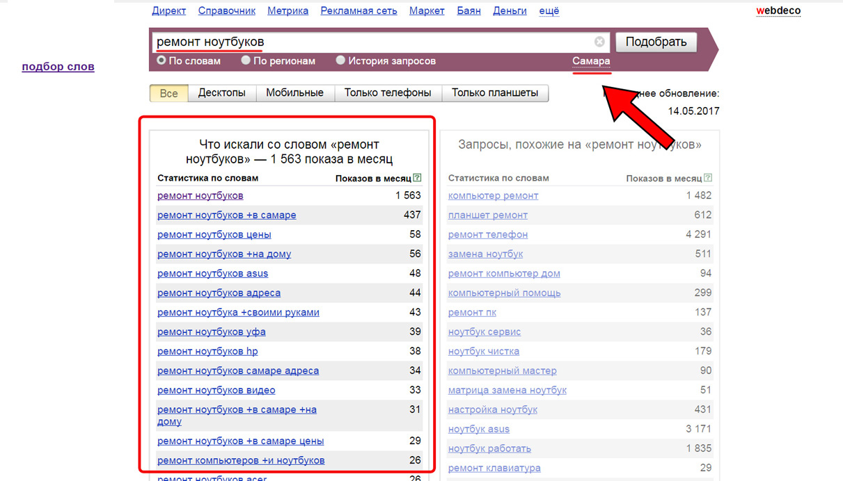Select the 'Мобильные' device tab
This screenshot has width=843, height=481.
pyautogui.click(x=294, y=93)
